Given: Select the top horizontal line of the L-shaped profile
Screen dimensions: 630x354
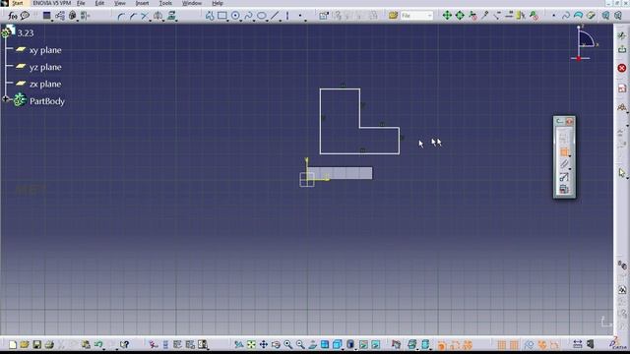Looking at the screenshot, I should pyautogui.click(x=340, y=89).
